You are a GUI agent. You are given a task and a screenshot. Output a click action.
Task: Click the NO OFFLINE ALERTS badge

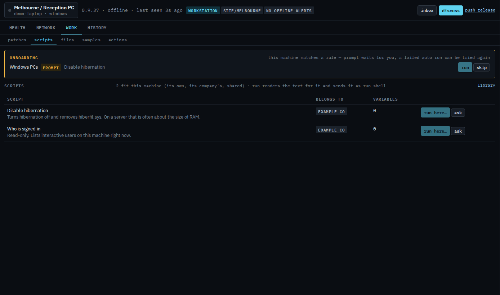tap(289, 10)
